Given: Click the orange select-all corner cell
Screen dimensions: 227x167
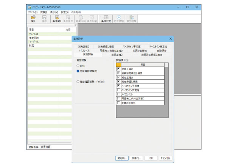Looking at the screenshot, I should tap(118, 65).
